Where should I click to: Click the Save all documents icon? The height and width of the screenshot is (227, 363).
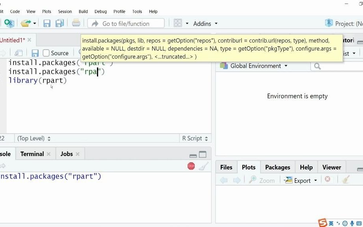pos(60,24)
